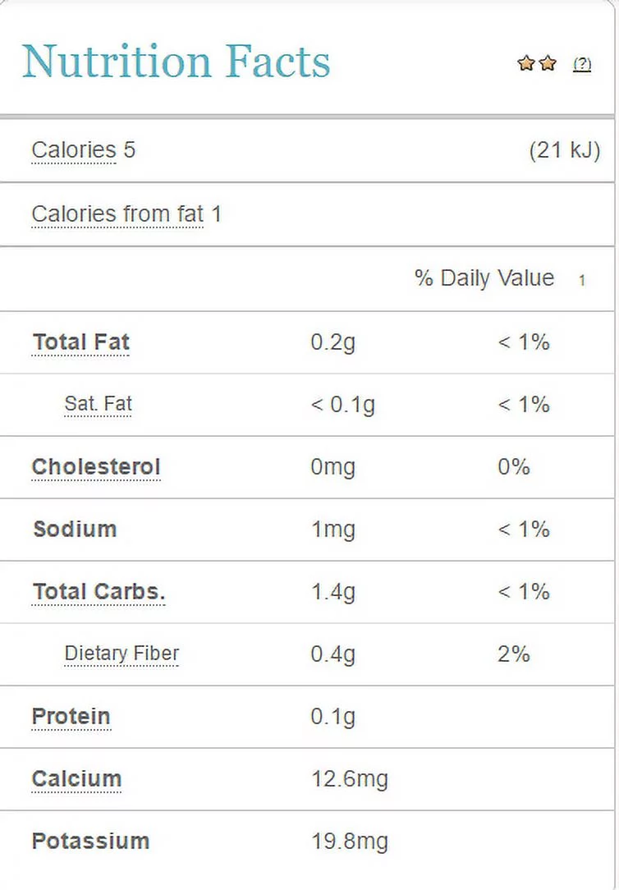Open the Total Fat nutrient link

[x=80, y=342]
